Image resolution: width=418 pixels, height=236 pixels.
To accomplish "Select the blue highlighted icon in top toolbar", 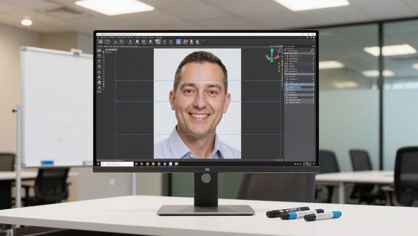I will point(179,41).
